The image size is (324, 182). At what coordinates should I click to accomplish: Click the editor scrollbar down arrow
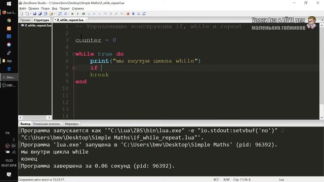[x=321, y=117]
